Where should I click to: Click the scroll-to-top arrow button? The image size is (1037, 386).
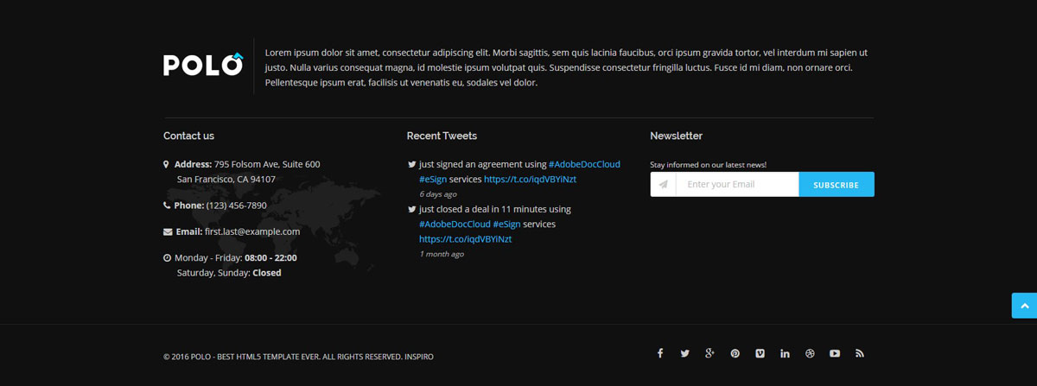[1024, 306]
